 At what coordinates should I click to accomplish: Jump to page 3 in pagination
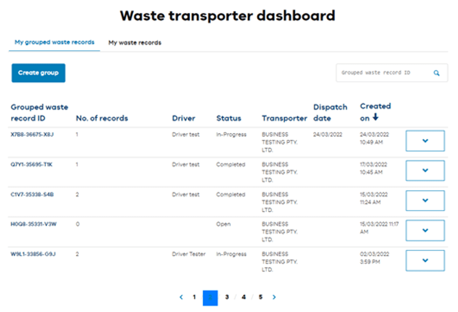tap(227, 297)
